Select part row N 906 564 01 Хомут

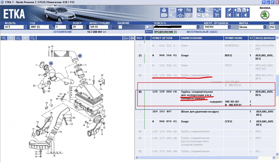(205, 58)
